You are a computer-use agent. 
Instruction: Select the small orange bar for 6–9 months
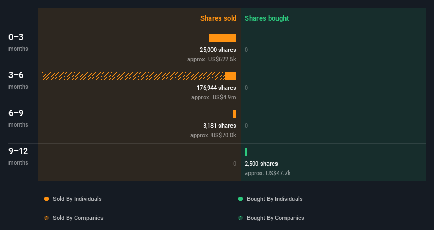point(234,114)
